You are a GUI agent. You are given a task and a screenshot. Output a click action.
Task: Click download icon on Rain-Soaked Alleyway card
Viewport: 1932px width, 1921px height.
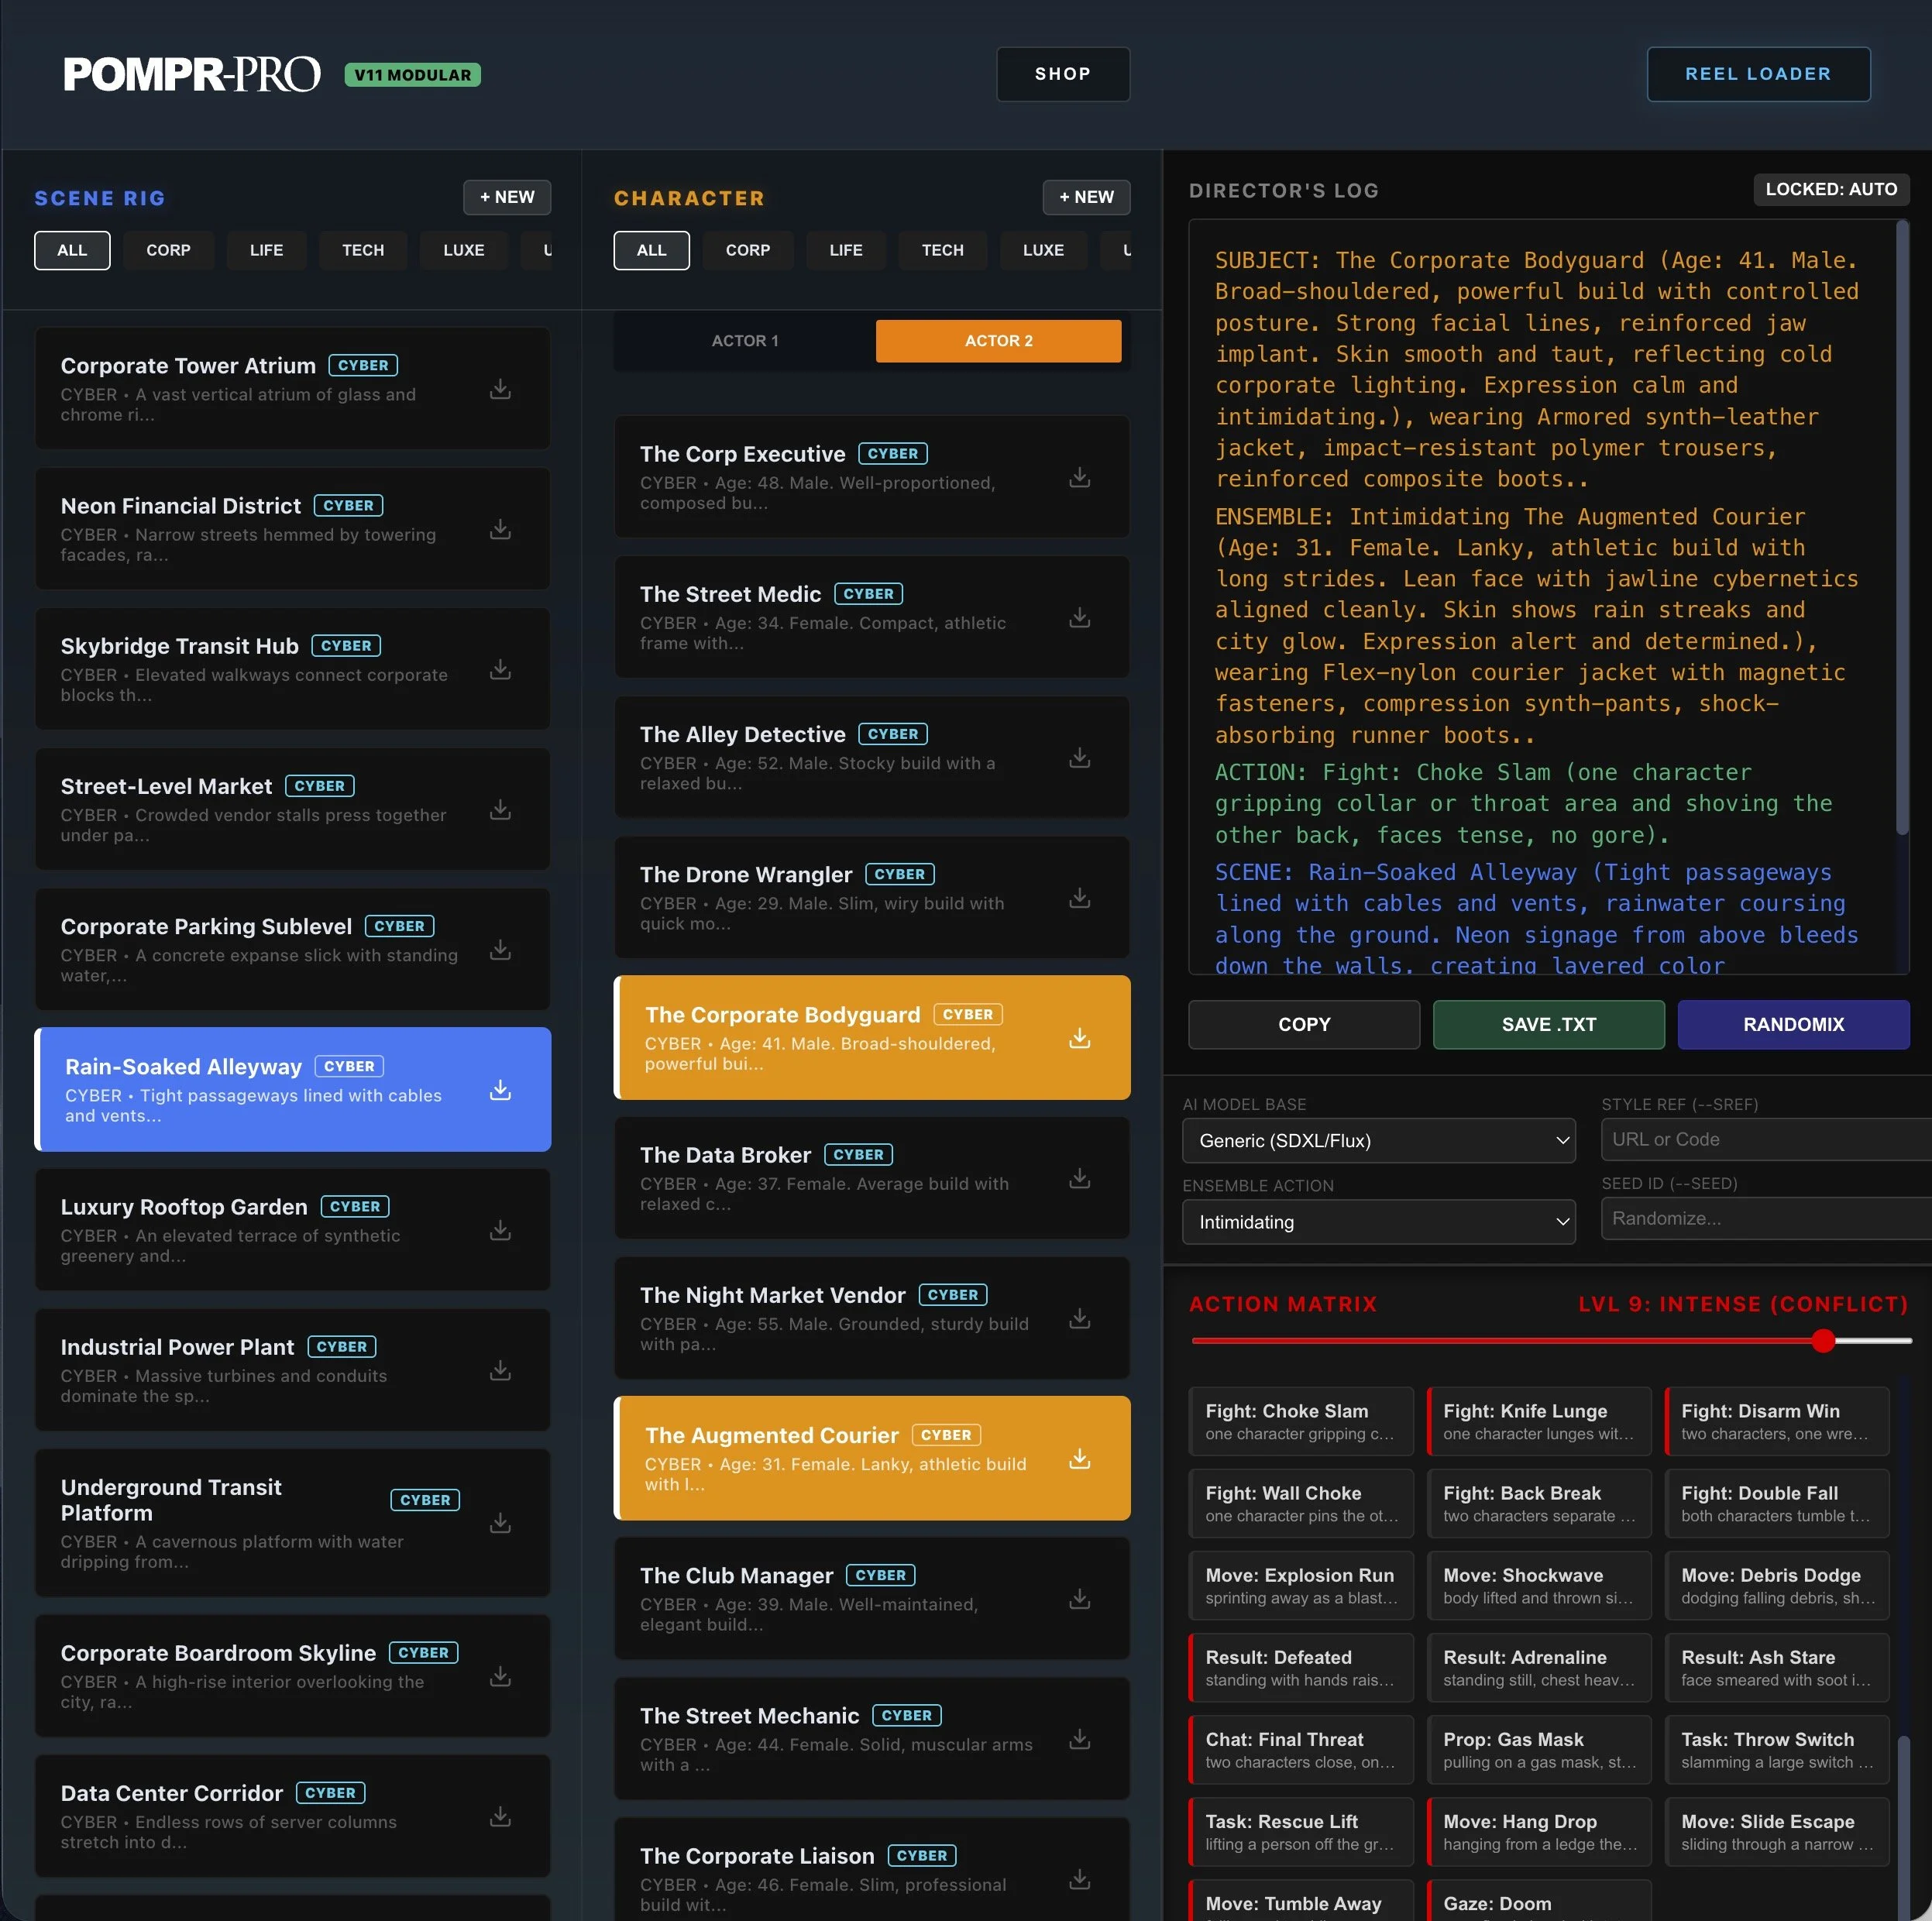click(500, 1090)
